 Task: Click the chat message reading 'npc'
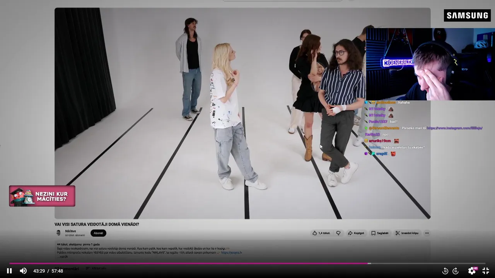pyautogui.click(x=385, y=134)
